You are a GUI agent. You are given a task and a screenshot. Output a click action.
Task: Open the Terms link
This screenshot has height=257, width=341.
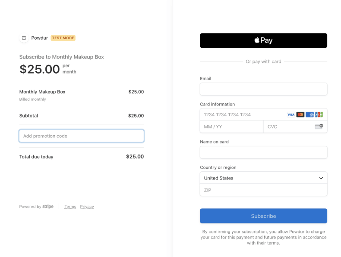[x=70, y=207]
